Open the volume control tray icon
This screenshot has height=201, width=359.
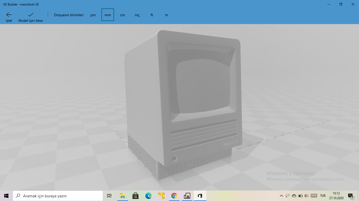tap(306, 196)
